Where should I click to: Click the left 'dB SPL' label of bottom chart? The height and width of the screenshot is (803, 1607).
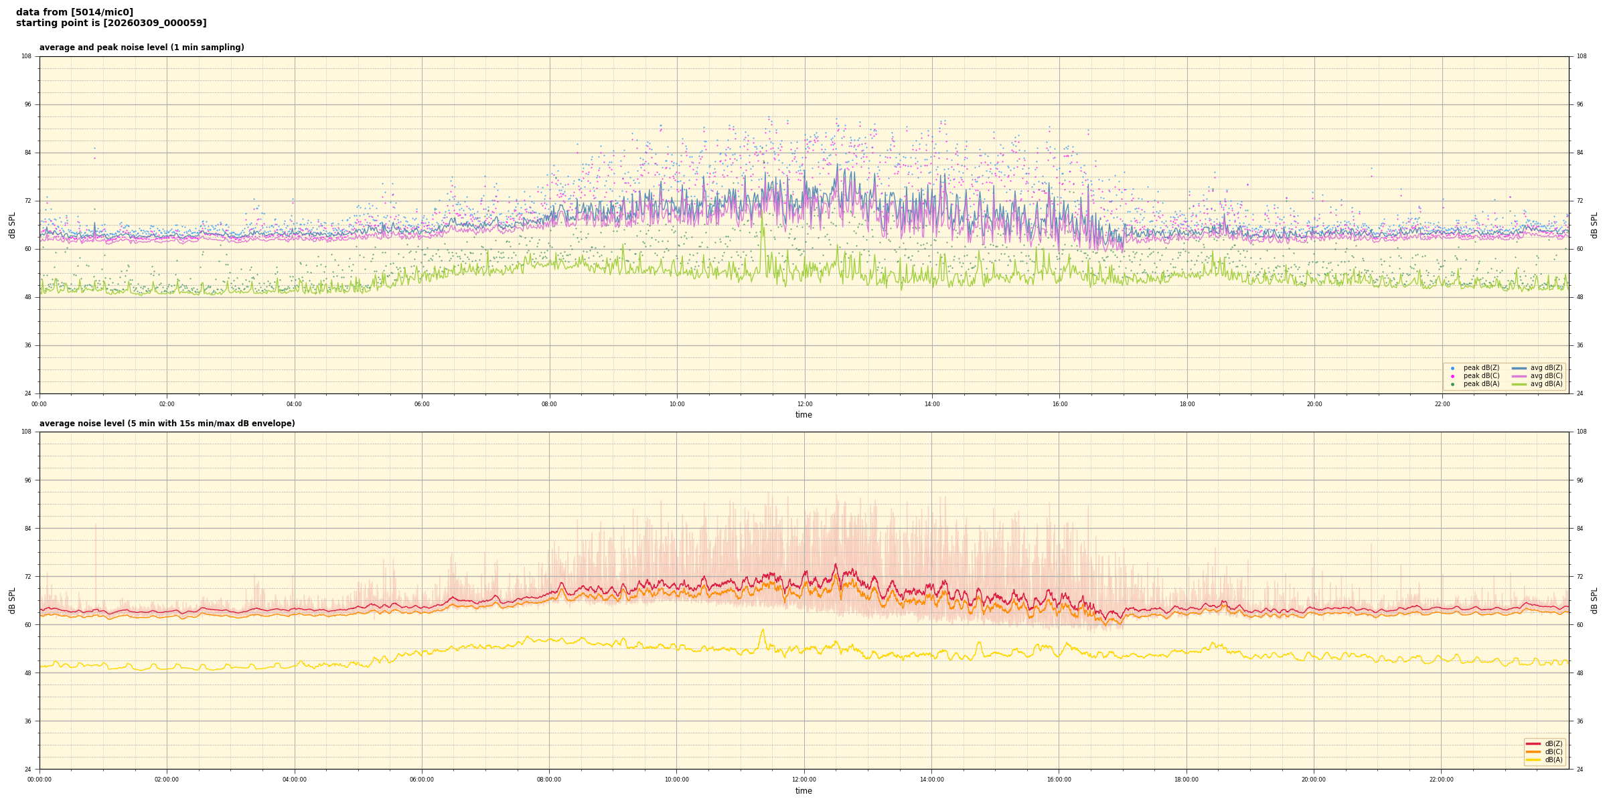[12, 600]
